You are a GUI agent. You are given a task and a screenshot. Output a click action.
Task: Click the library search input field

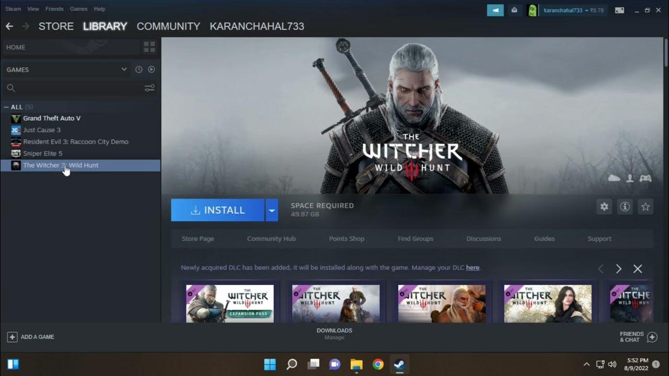[78, 88]
